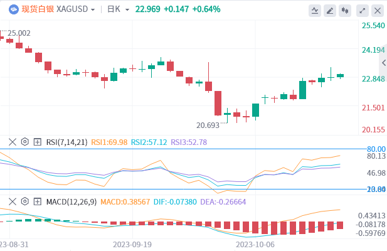Click the 20.693 low price marker
Viewport: 387px width, 251px height.
tap(208, 125)
